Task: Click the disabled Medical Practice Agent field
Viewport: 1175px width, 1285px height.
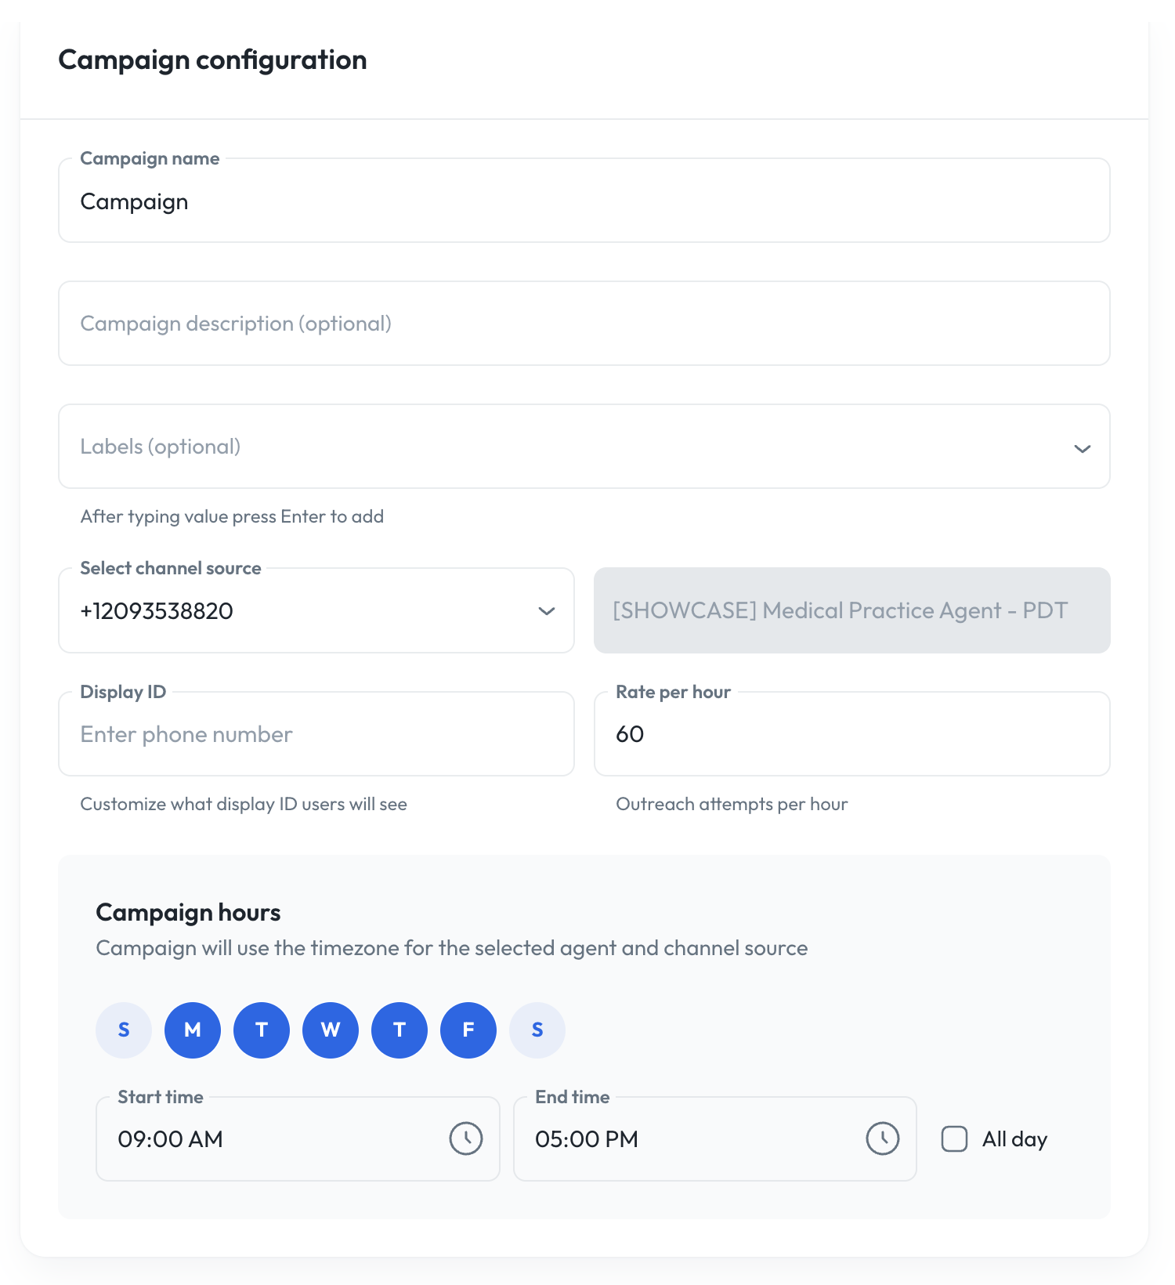Action: click(852, 610)
